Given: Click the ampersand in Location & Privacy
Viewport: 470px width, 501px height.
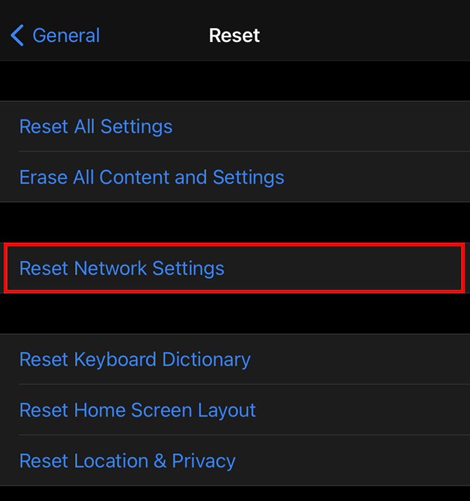Looking at the screenshot, I should [160, 460].
